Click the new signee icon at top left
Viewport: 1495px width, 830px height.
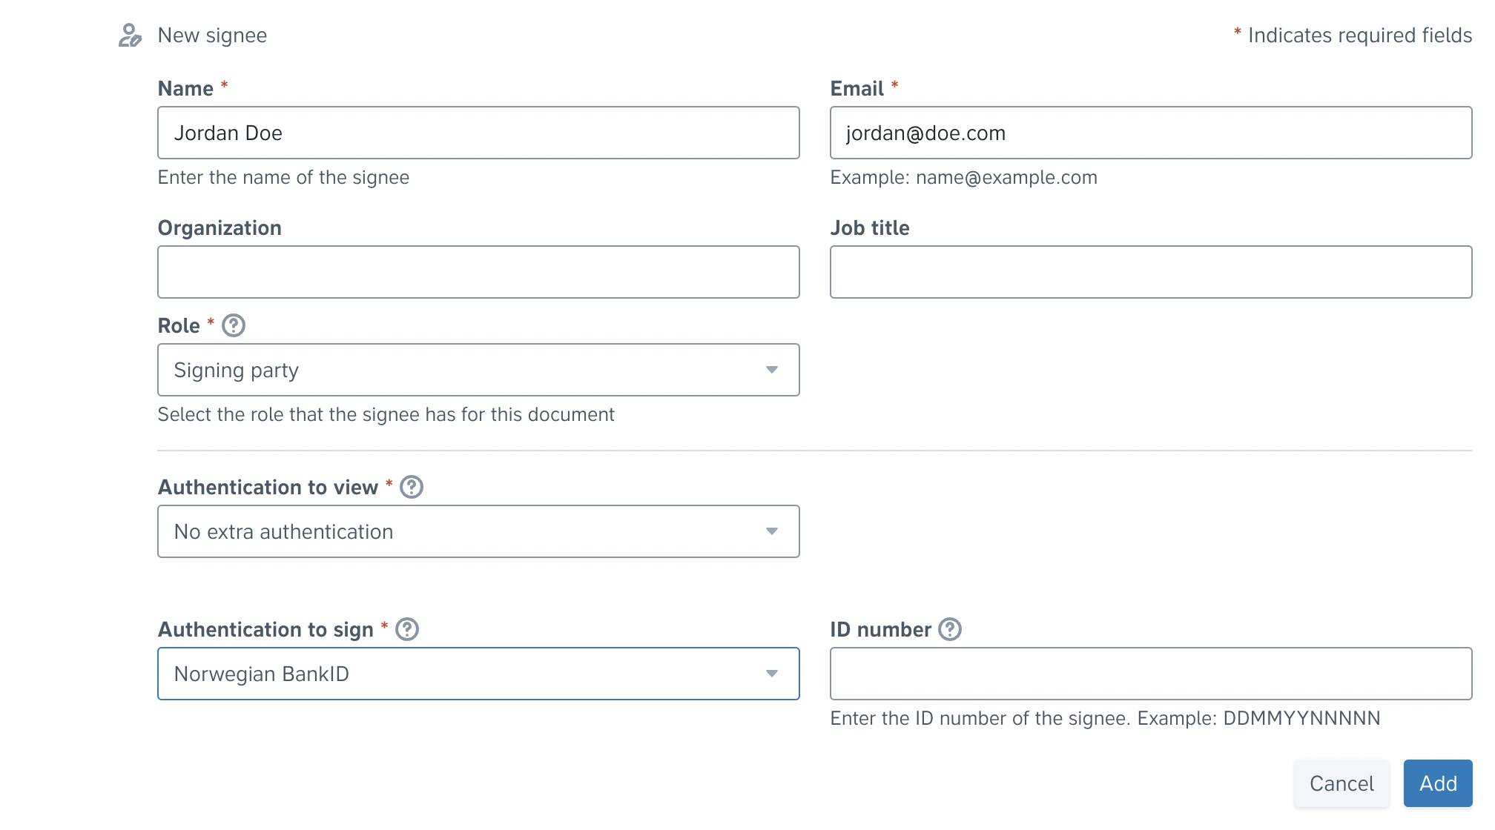(x=131, y=34)
